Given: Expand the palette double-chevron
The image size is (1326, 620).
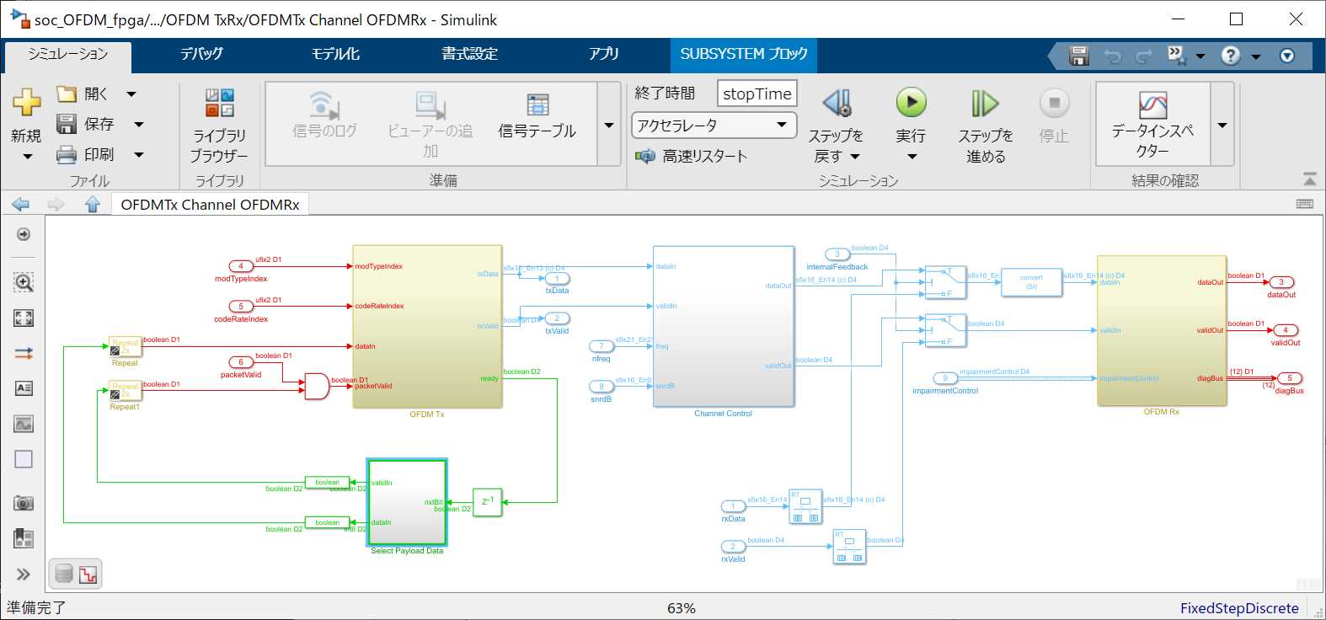Looking at the screenshot, I should click(x=24, y=574).
